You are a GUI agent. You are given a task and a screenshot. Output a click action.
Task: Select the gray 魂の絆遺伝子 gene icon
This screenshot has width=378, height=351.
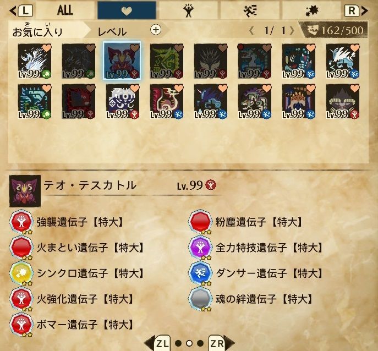pos(200,299)
